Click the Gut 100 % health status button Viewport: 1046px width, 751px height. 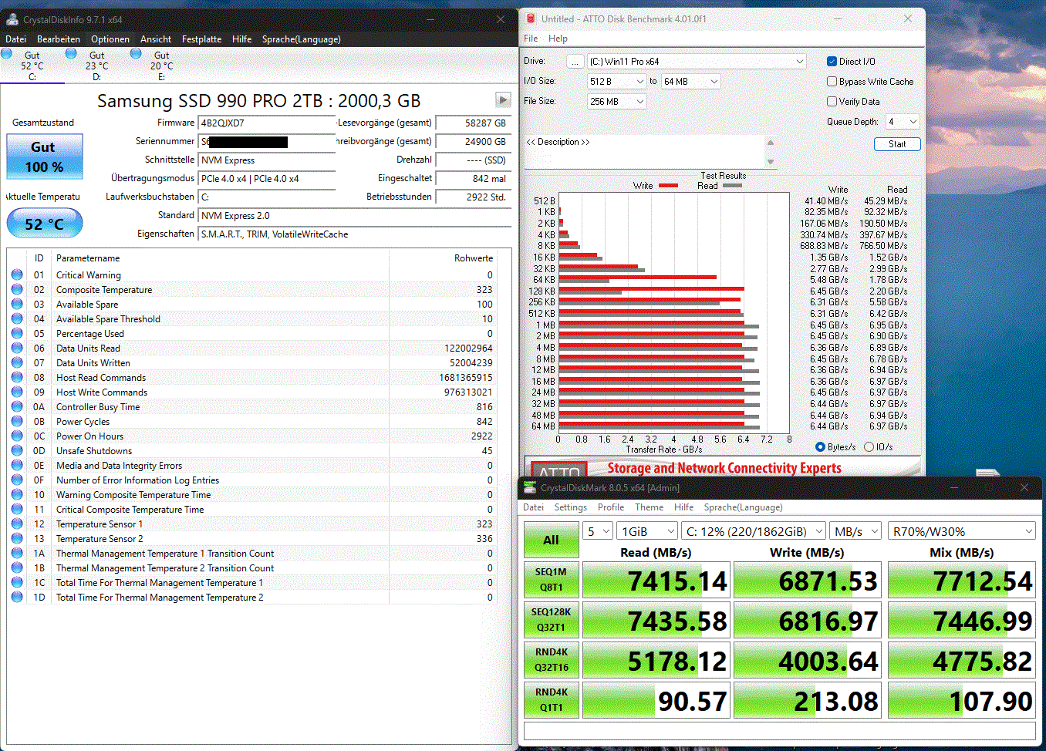[x=44, y=157]
